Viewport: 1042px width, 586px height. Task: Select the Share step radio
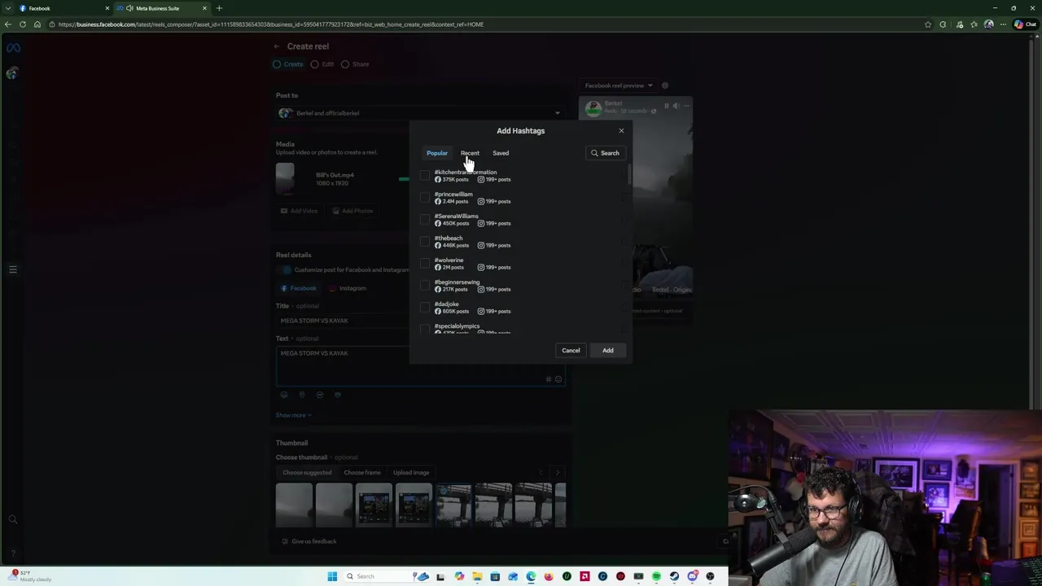pyautogui.click(x=345, y=64)
